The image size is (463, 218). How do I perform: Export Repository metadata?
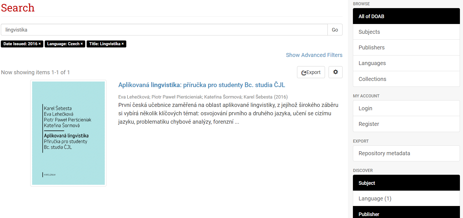[406, 153]
